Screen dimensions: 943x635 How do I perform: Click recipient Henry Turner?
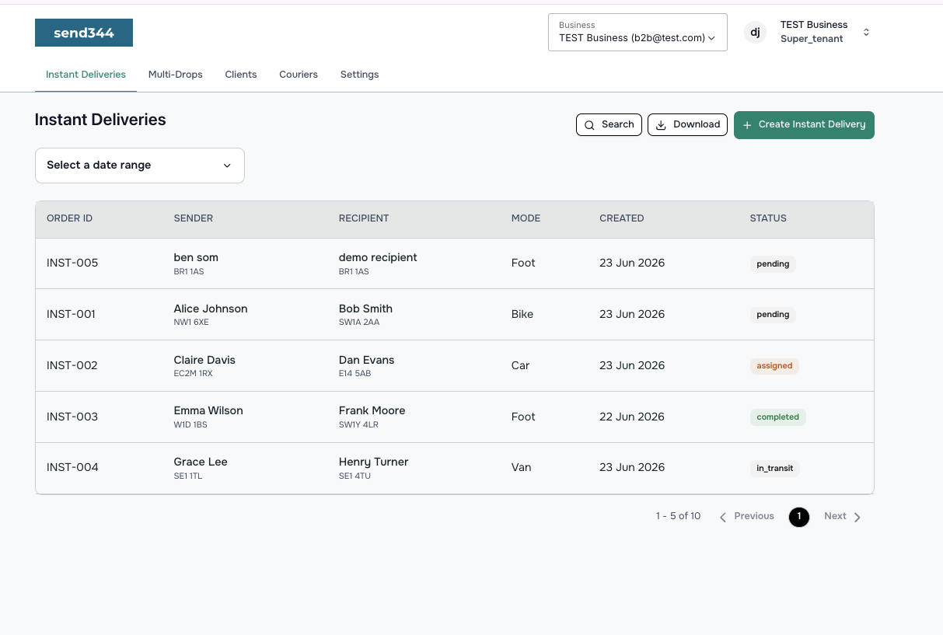point(373,462)
